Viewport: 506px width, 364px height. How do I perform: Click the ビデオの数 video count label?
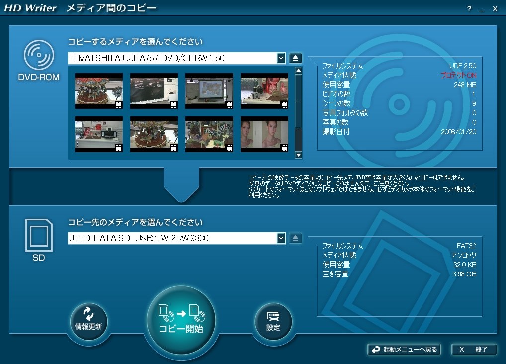[337, 94]
